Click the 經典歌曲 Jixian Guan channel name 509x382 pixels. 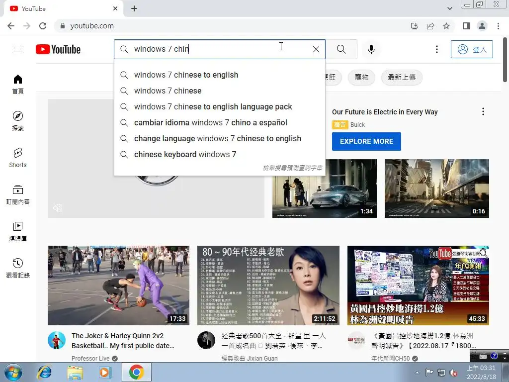pyautogui.click(x=250, y=358)
